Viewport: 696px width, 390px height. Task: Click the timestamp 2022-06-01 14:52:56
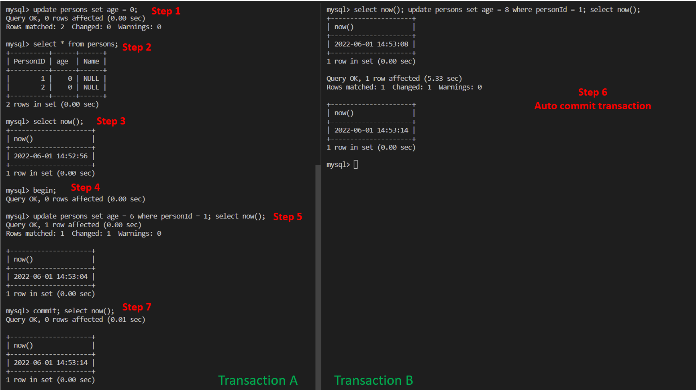[x=51, y=156]
